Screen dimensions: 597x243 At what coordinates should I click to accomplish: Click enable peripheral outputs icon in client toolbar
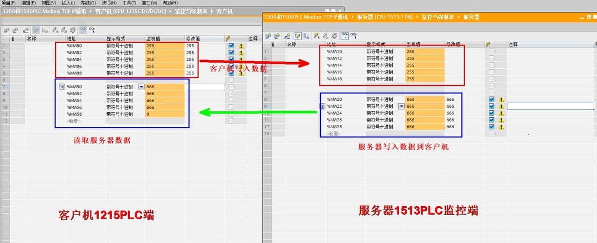point(73,30)
